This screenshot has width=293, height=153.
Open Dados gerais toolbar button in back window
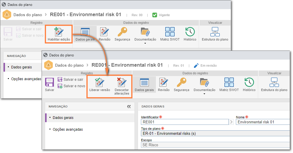[85, 34]
